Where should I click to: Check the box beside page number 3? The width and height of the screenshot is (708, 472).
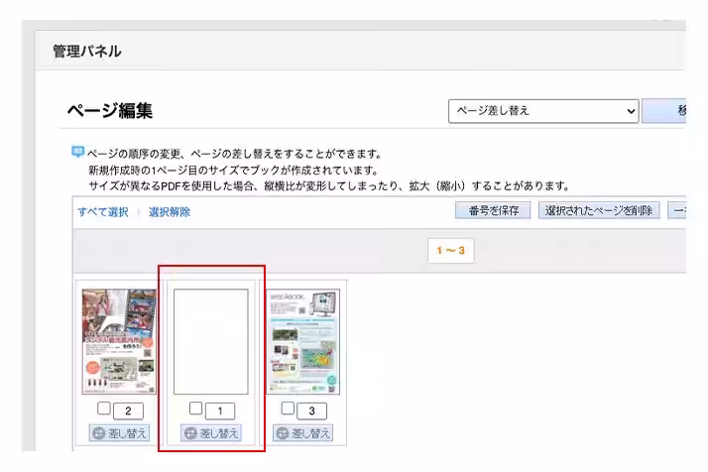pyautogui.click(x=288, y=409)
